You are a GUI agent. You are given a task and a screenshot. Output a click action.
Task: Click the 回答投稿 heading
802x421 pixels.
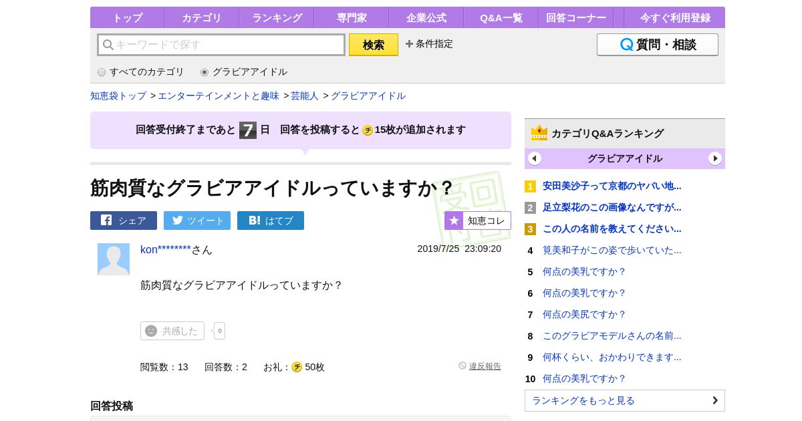112,406
